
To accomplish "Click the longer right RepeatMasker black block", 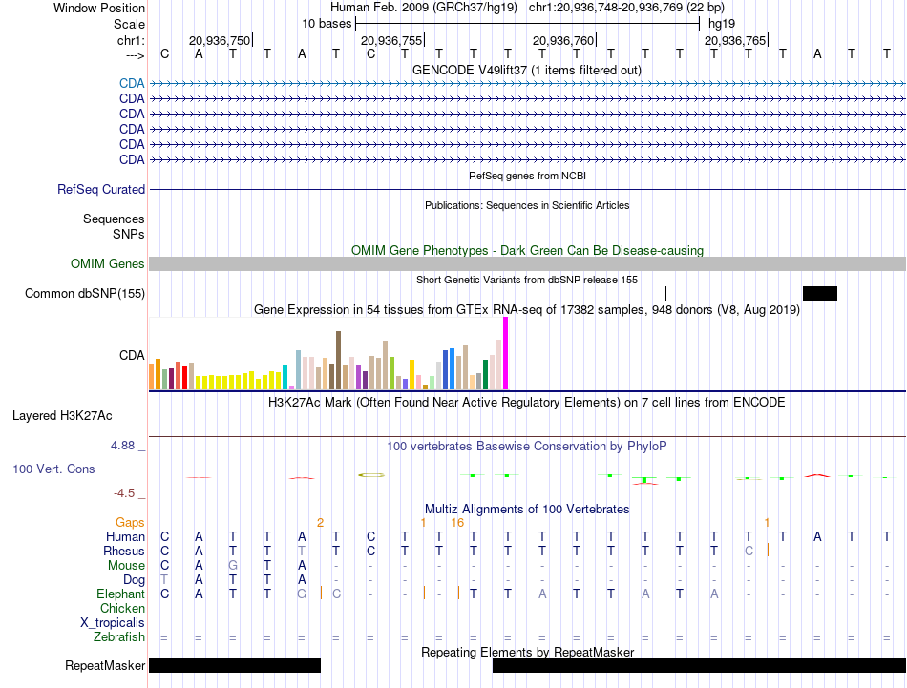I will click(x=699, y=665).
